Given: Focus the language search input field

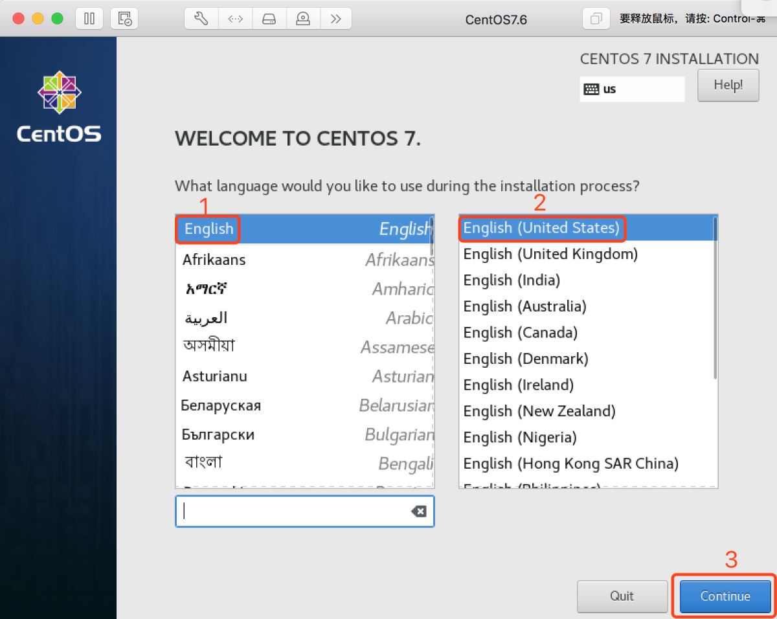Looking at the screenshot, I should point(304,512).
